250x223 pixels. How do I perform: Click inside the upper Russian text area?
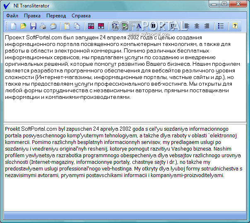[x=125, y=77]
